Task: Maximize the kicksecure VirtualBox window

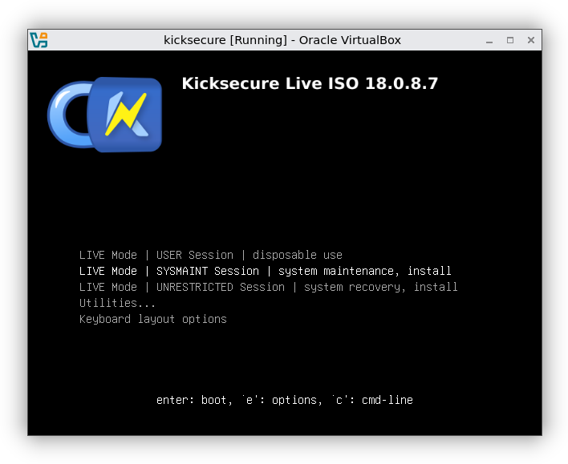Action: pos(510,40)
